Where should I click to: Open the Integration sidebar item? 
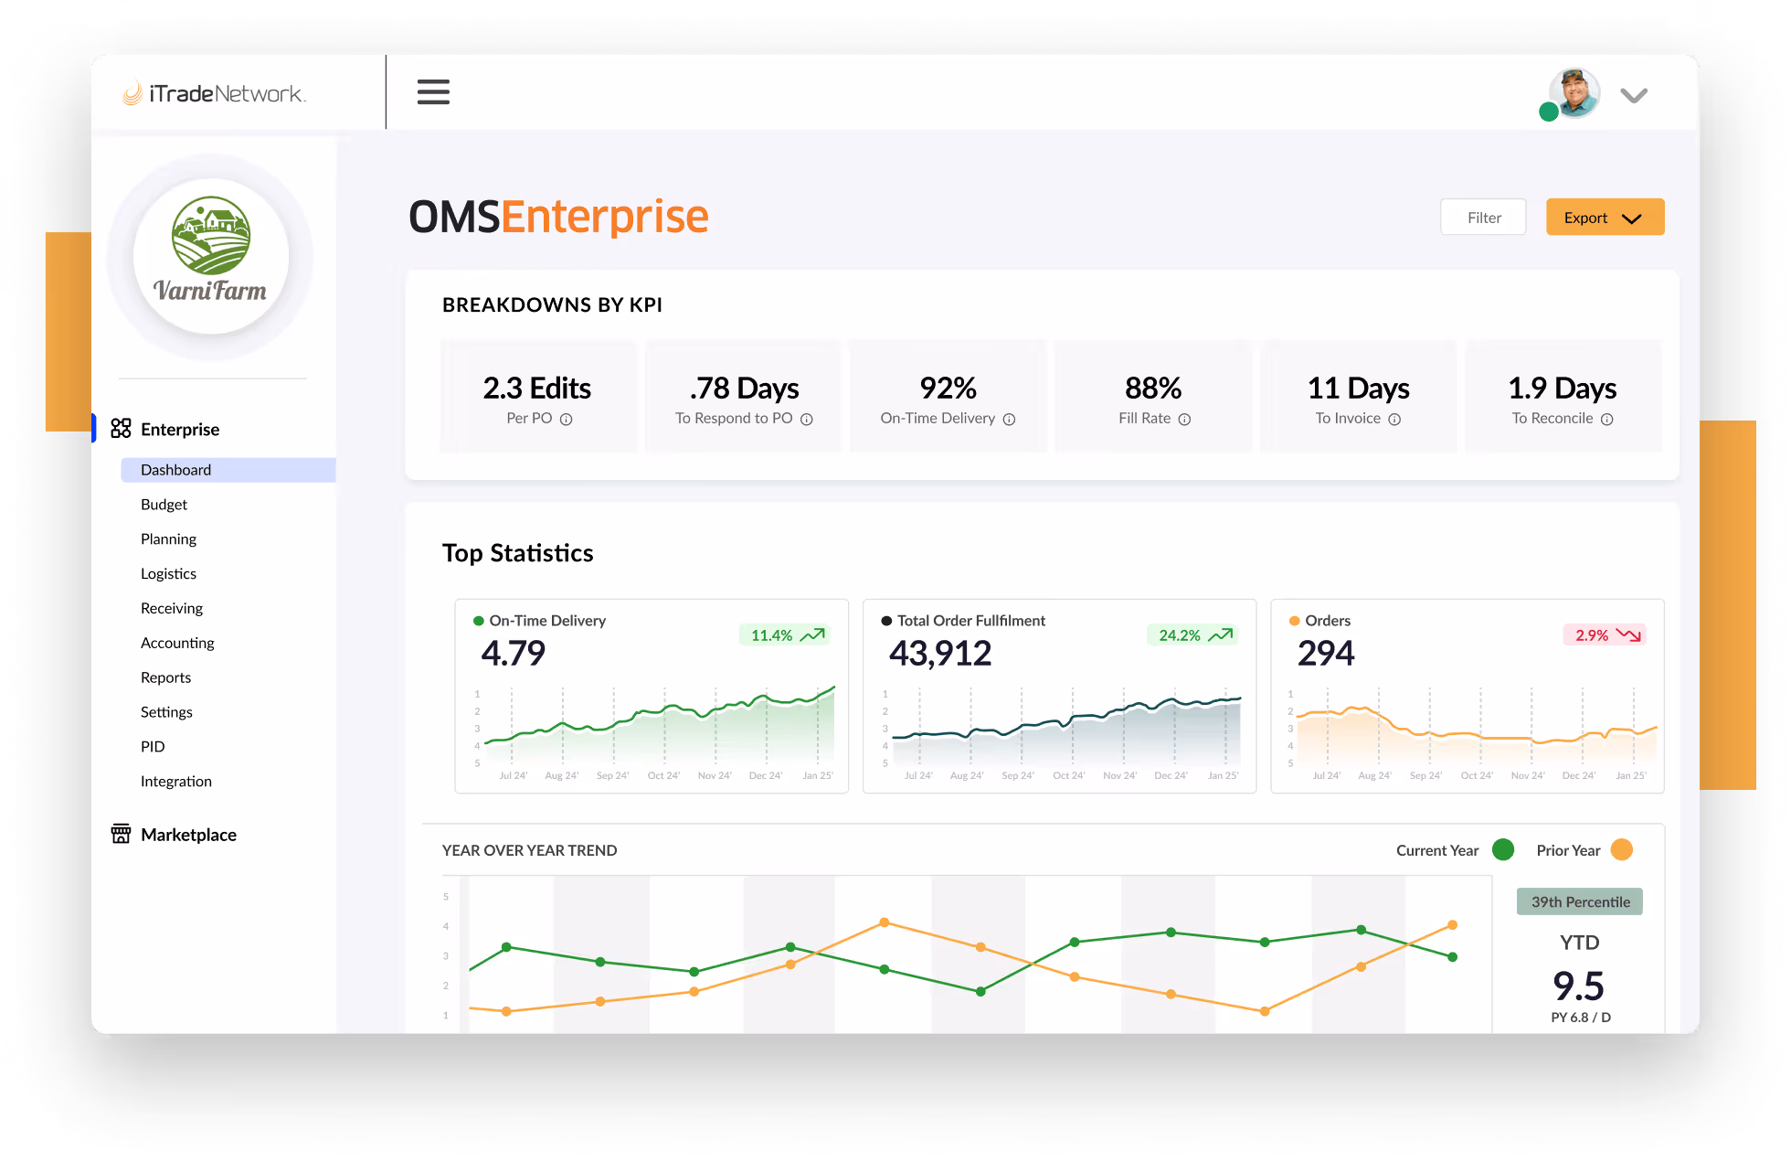(x=176, y=782)
